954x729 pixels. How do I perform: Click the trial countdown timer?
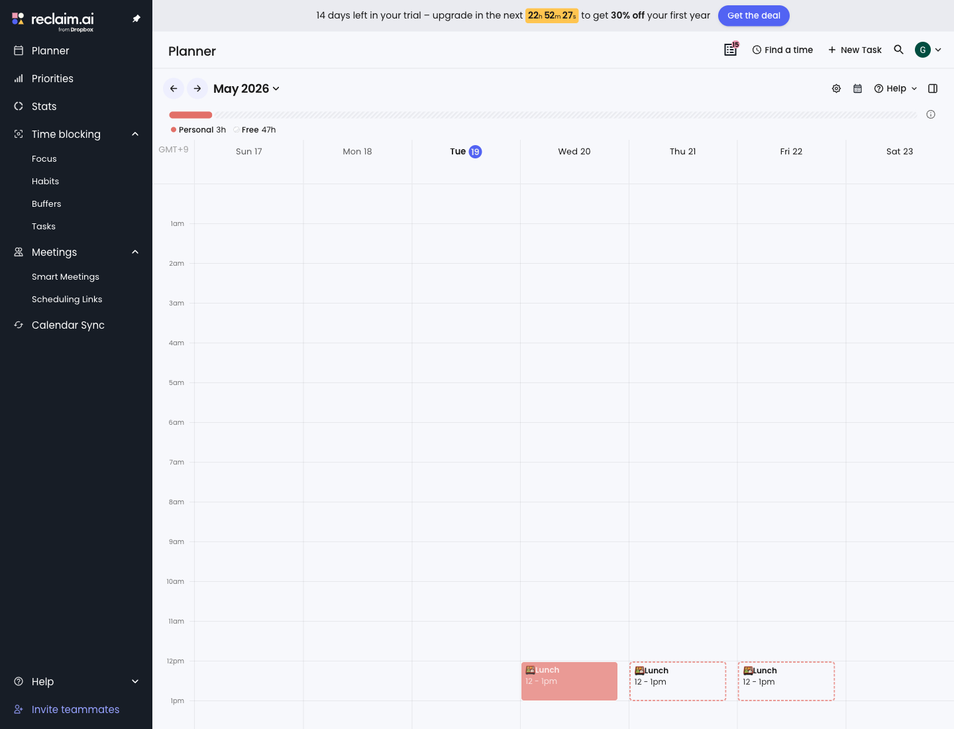pos(552,15)
